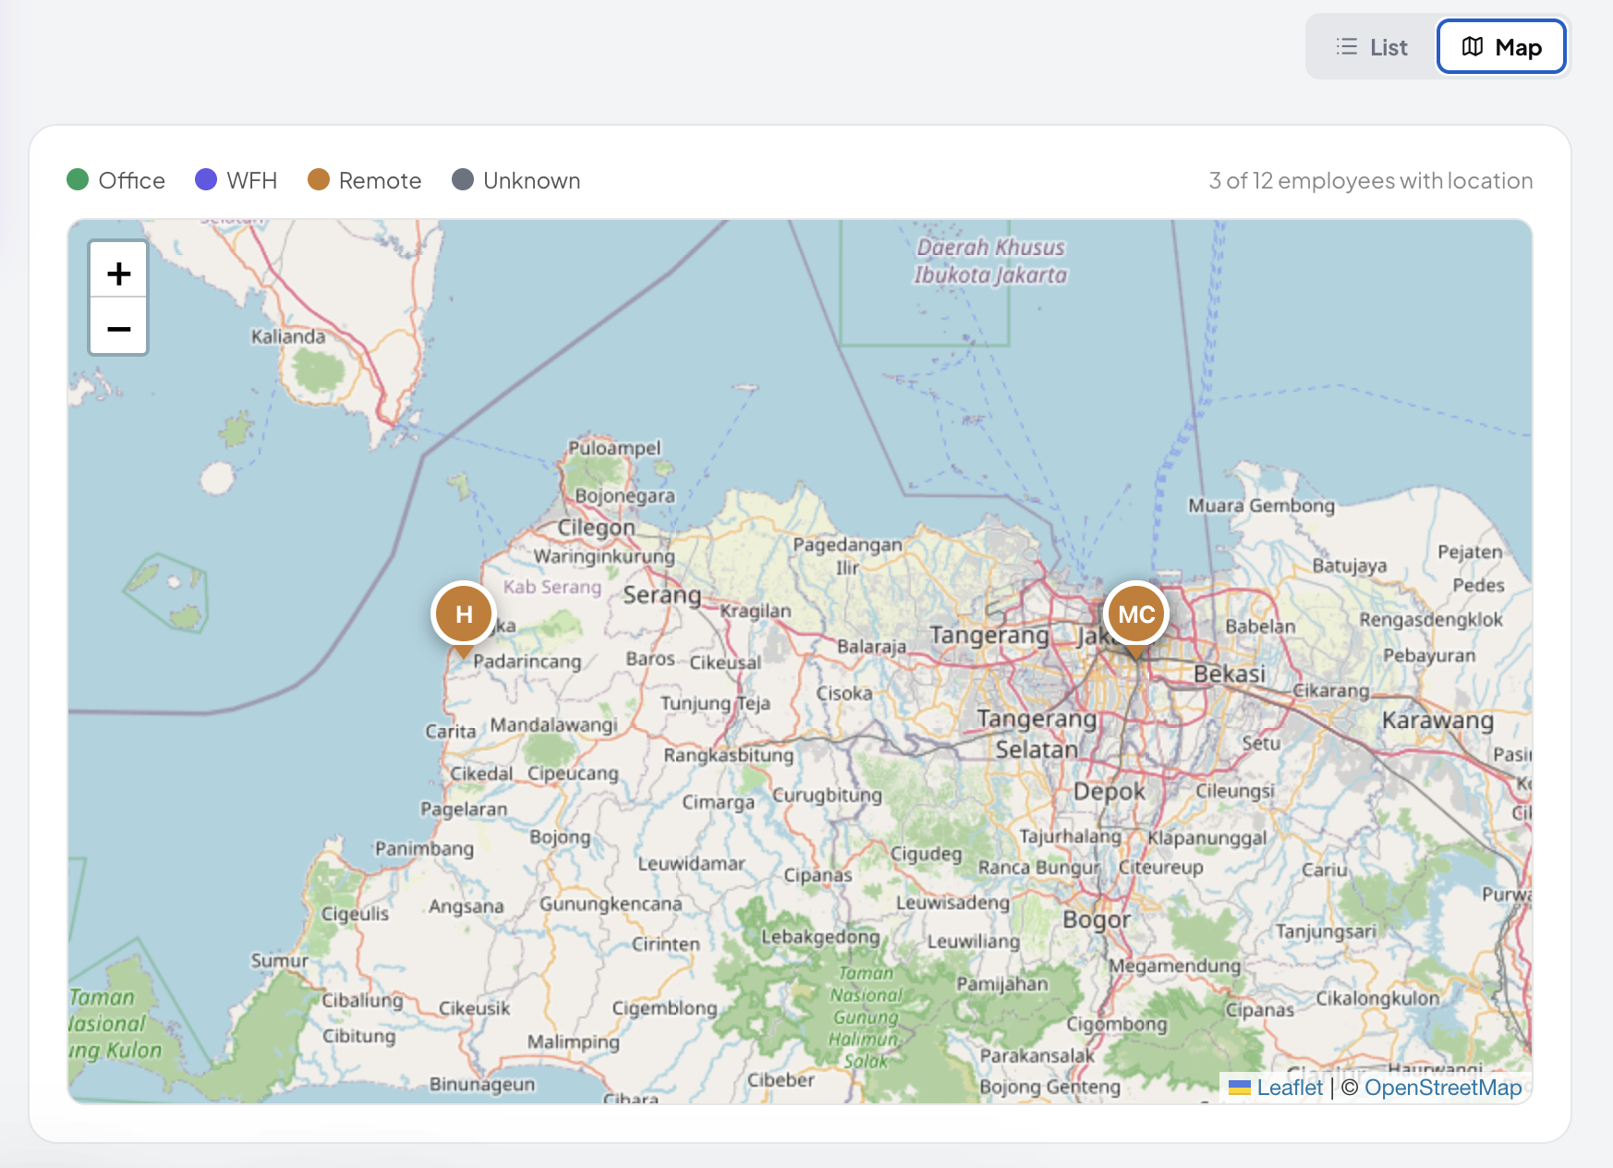Open the H employee map marker
1613x1168 pixels.
click(464, 615)
